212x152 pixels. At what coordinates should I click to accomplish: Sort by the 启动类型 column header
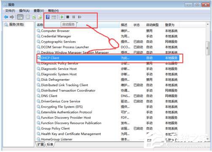(152, 25)
